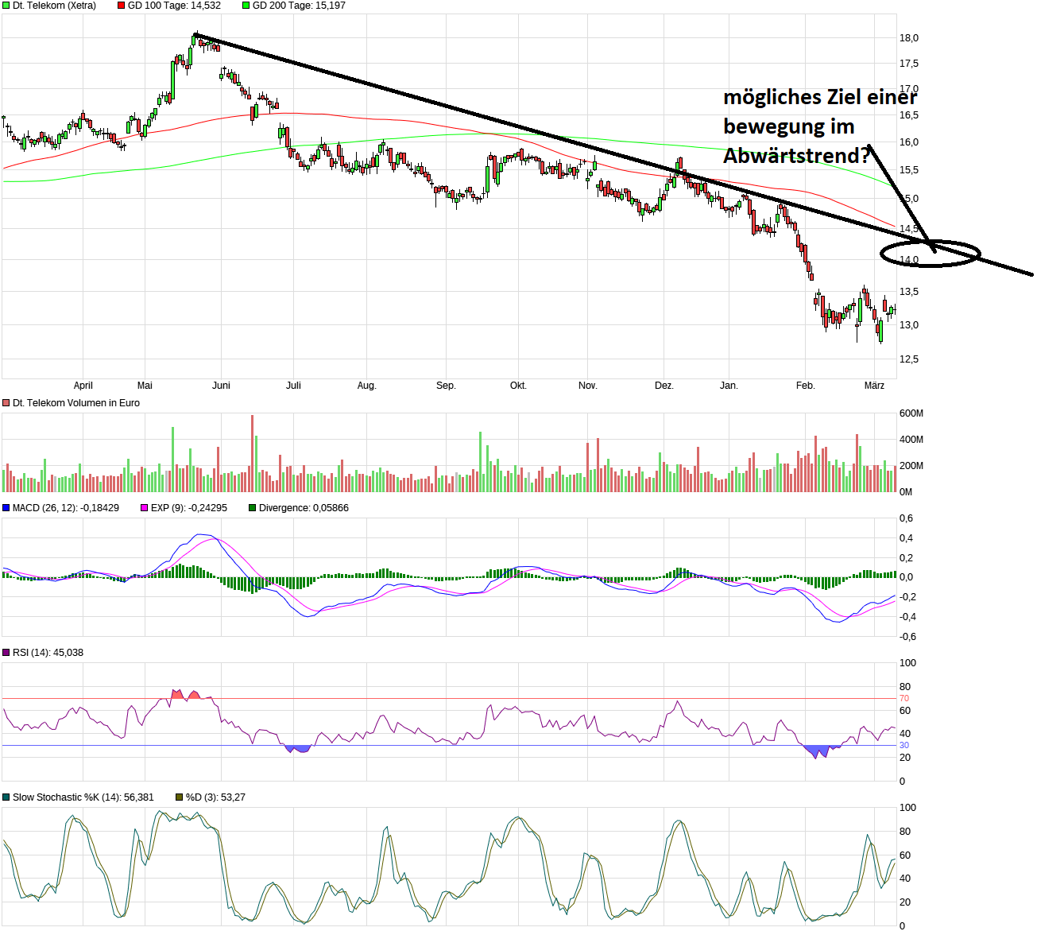Click the 200M volume axis value
1064x935 pixels.
point(911,466)
